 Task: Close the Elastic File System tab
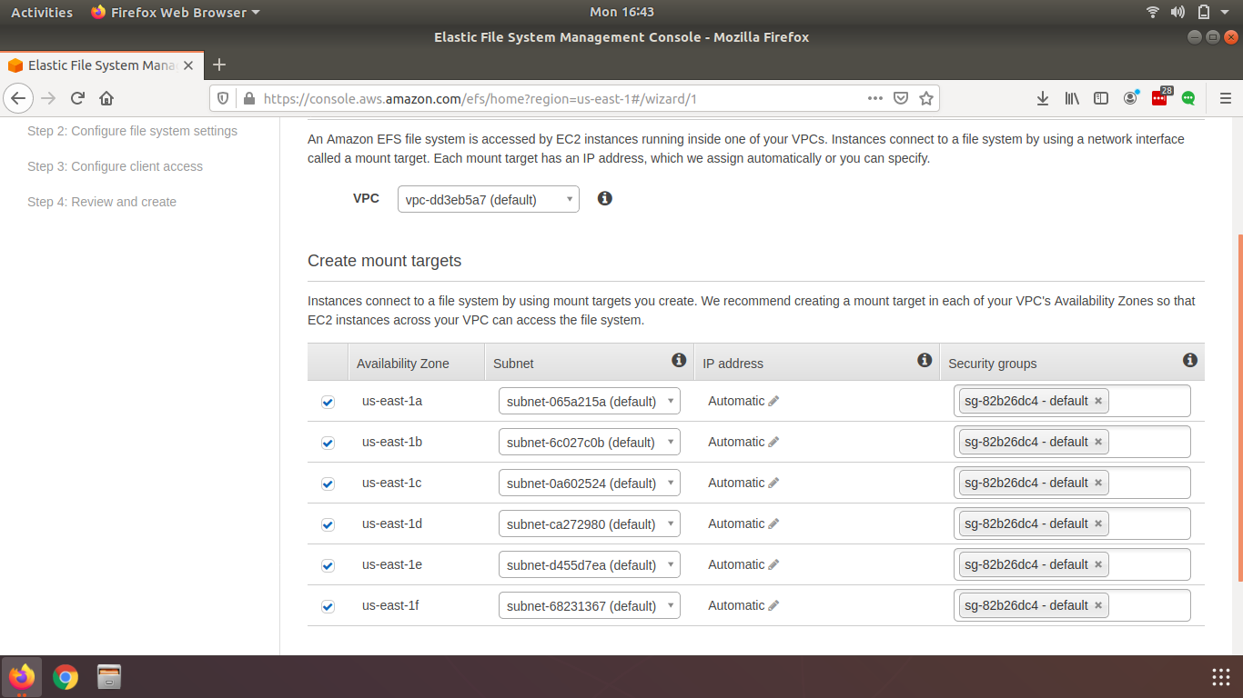pos(189,65)
